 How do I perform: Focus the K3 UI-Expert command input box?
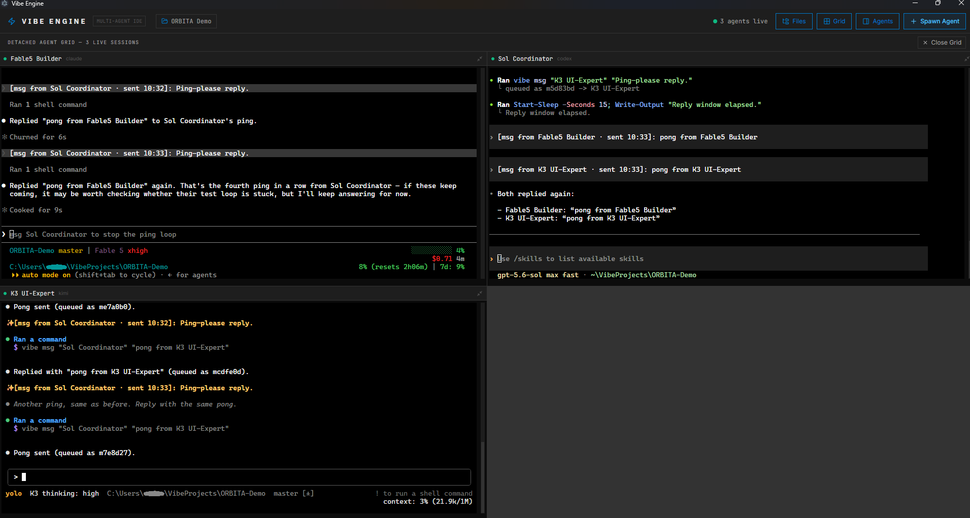tap(239, 477)
